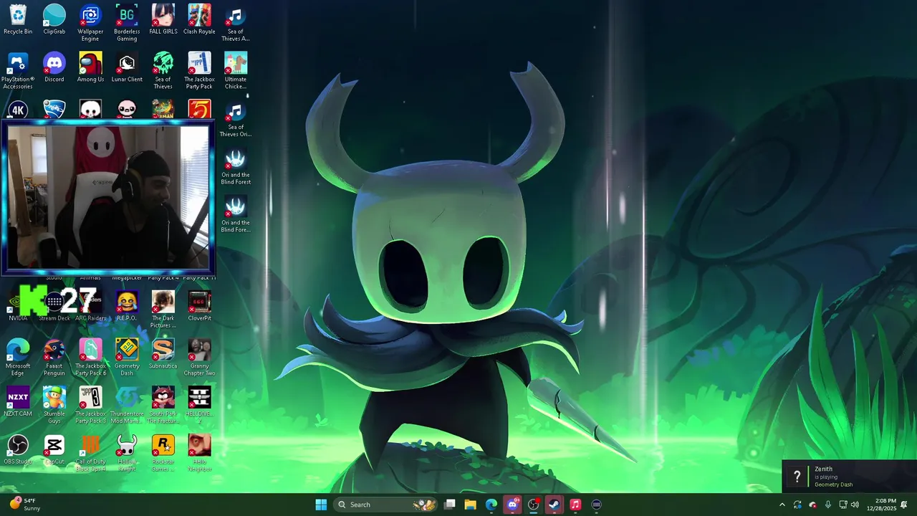Select the Borderless Gaming desktop icon
This screenshot has height=516, width=917.
127,22
